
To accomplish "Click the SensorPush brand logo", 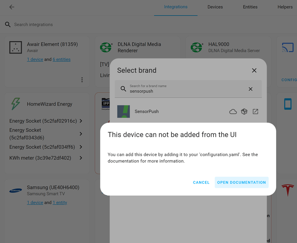I will tap(124, 111).
